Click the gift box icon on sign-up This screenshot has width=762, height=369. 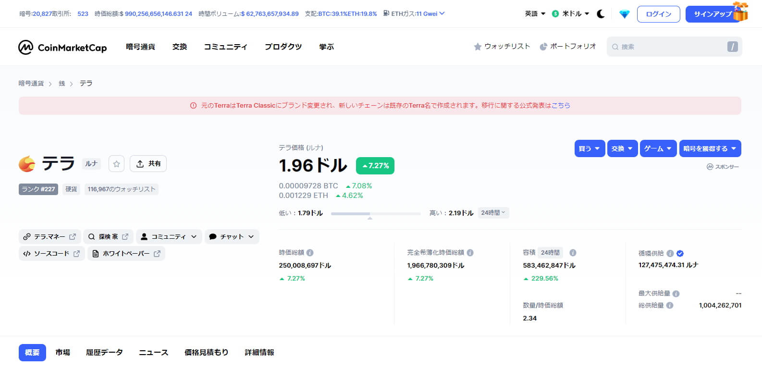[x=740, y=12]
